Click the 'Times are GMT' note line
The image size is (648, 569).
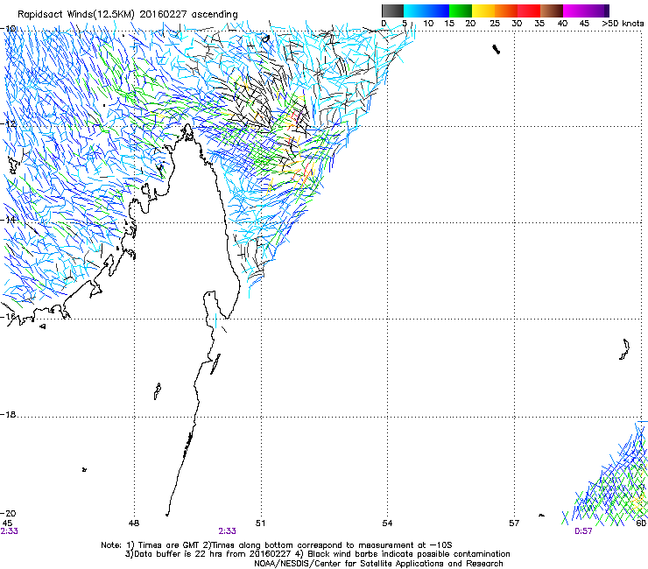click(x=277, y=545)
